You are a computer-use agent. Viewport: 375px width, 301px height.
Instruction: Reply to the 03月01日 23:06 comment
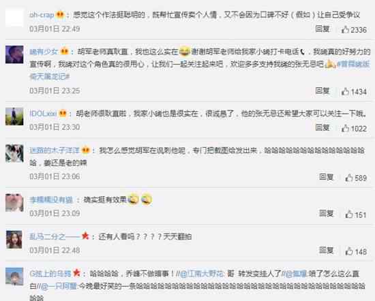[326, 177]
